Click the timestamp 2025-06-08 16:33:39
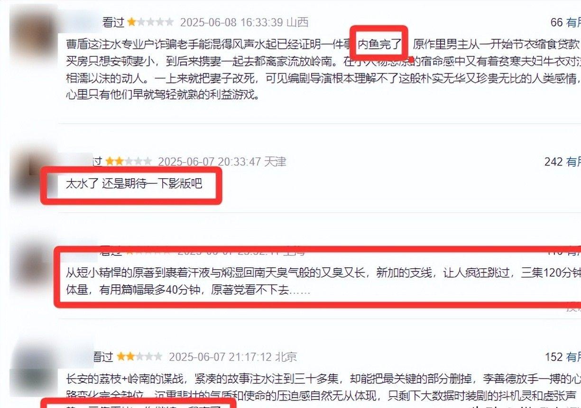This screenshot has width=581, height=408. click(x=232, y=22)
